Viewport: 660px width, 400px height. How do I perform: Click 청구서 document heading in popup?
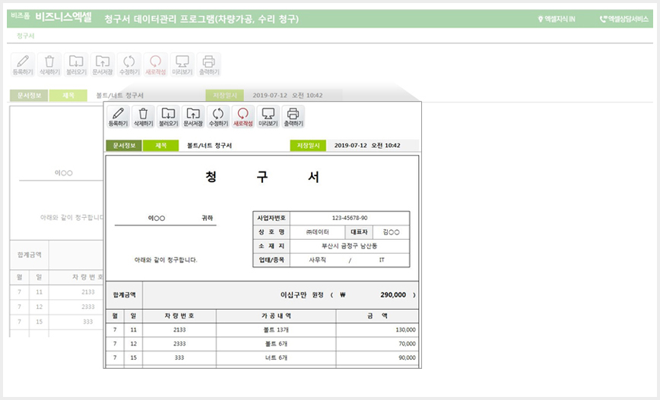pos(262,177)
